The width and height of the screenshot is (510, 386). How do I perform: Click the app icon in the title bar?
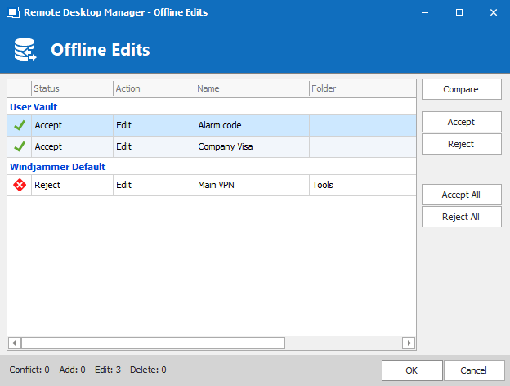pyautogui.click(x=12, y=12)
